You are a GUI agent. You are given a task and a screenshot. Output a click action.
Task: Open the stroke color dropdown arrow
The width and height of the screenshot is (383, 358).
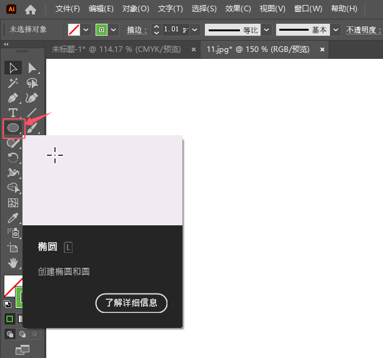pyautogui.click(x=113, y=30)
